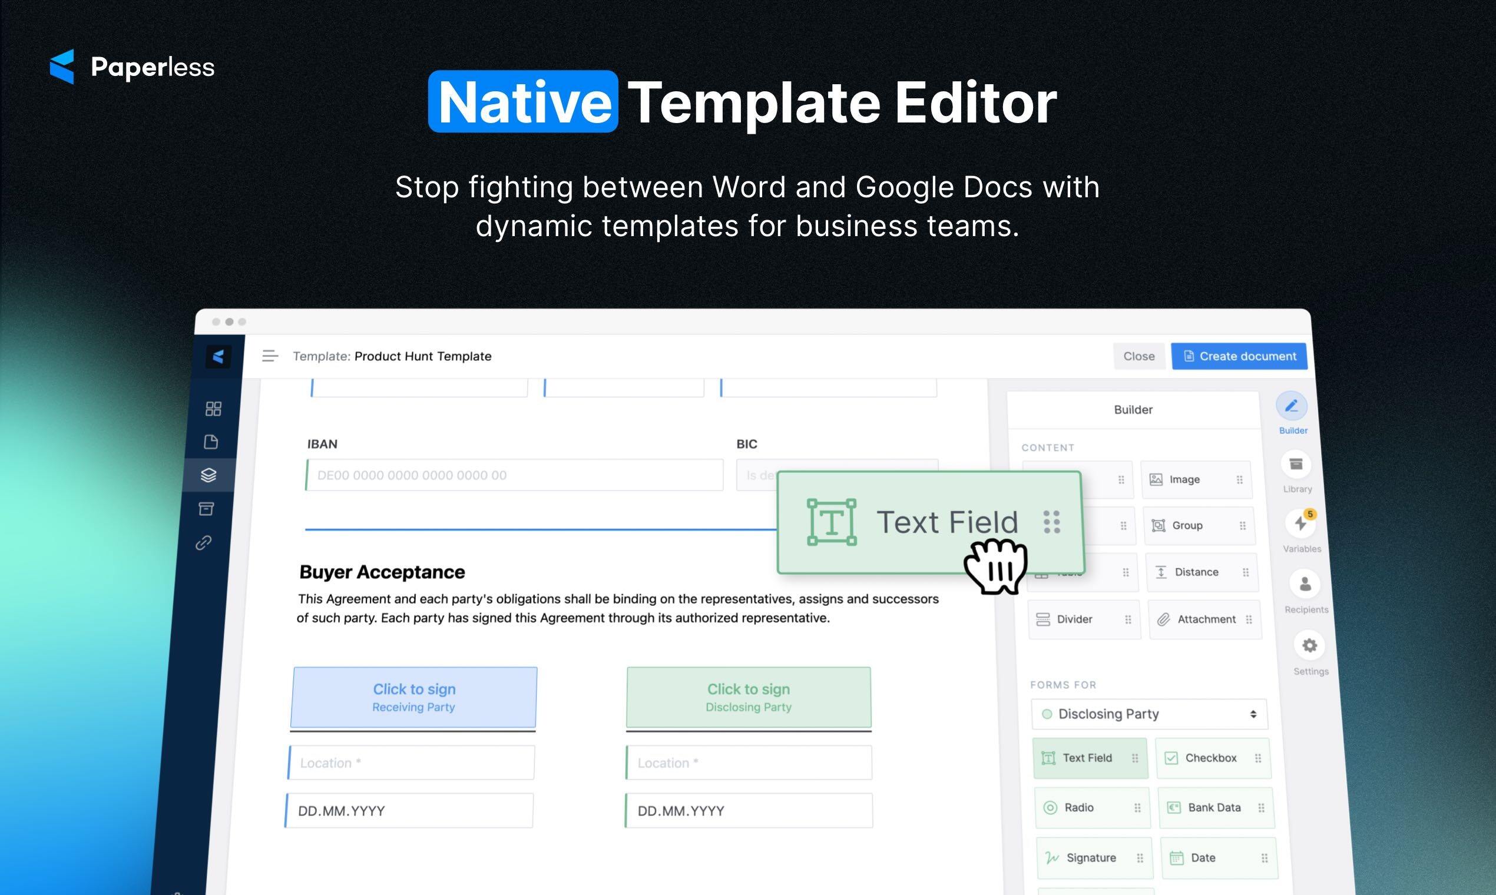Image resolution: width=1496 pixels, height=895 pixels.
Task: Click the Buyer Acceptance heading
Action: (382, 572)
